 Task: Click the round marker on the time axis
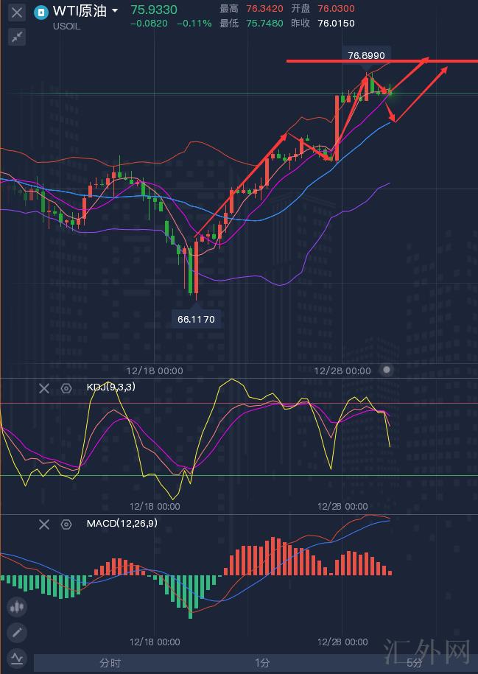[387, 370]
